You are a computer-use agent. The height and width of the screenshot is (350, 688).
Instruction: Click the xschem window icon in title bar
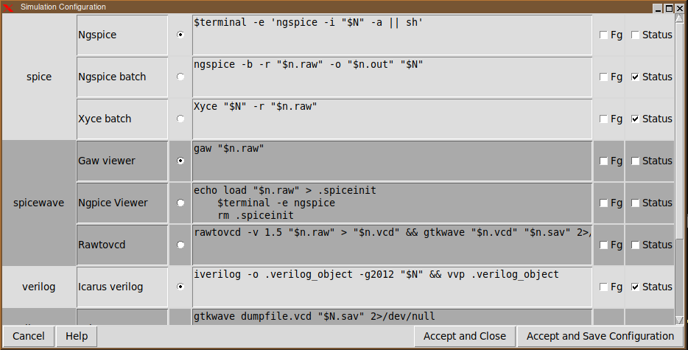[8, 7]
